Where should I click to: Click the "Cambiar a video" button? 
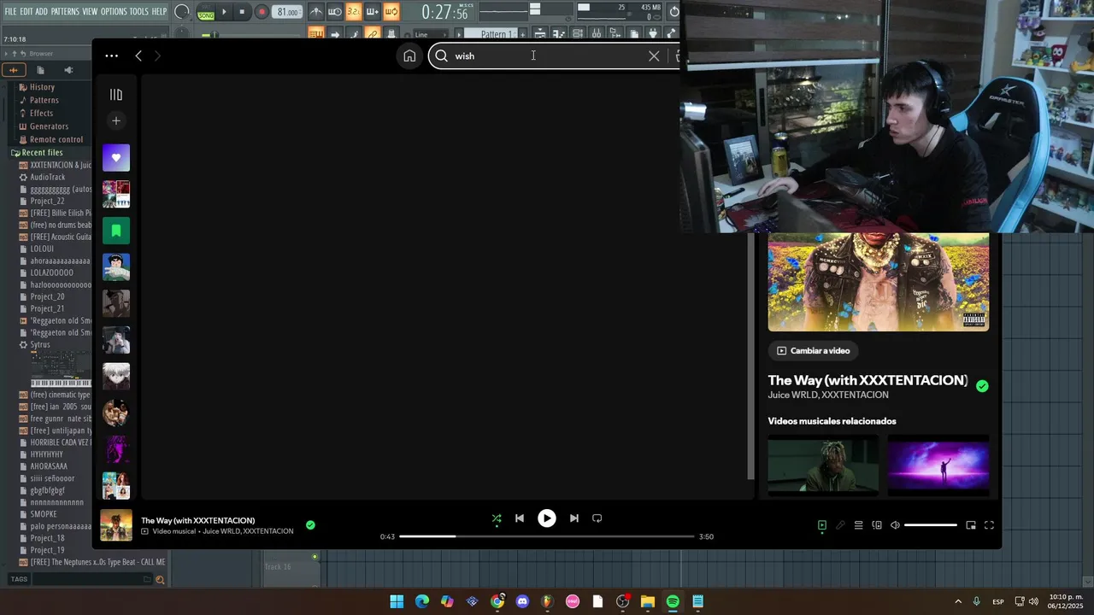coord(814,350)
